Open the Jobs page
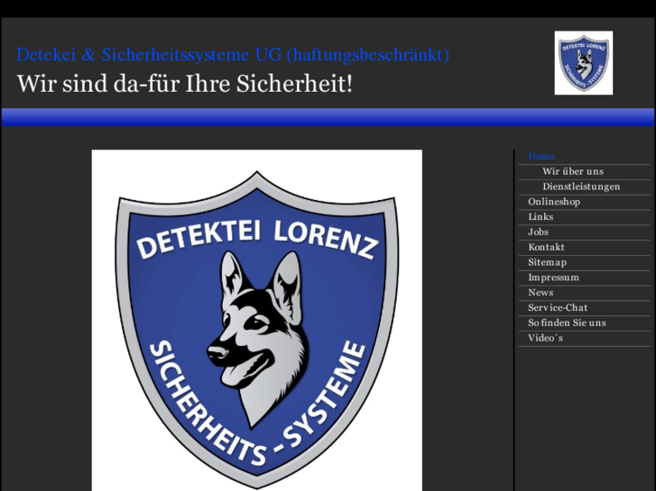 [538, 232]
